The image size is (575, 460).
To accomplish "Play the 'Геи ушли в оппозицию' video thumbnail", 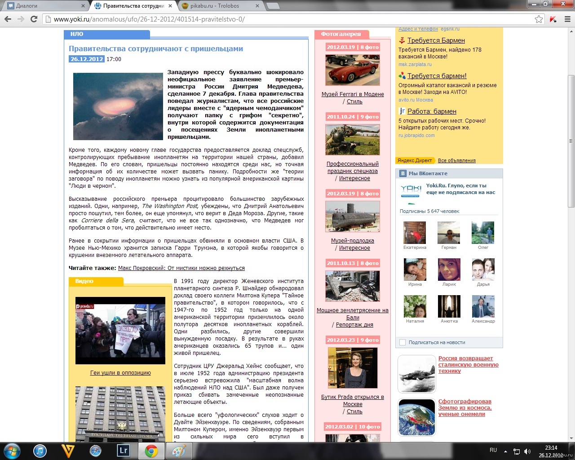I will pos(120,330).
